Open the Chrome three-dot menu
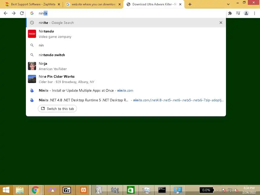Image resolution: width=260 pixels, height=195 pixels. pyautogui.click(x=254, y=13)
